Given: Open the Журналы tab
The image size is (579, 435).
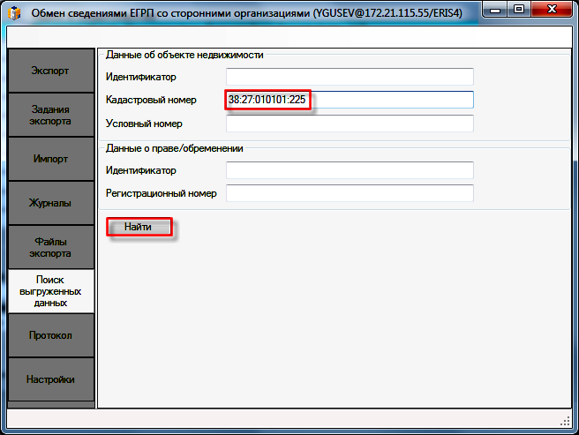Looking at the screenshot, I should 51,203.
